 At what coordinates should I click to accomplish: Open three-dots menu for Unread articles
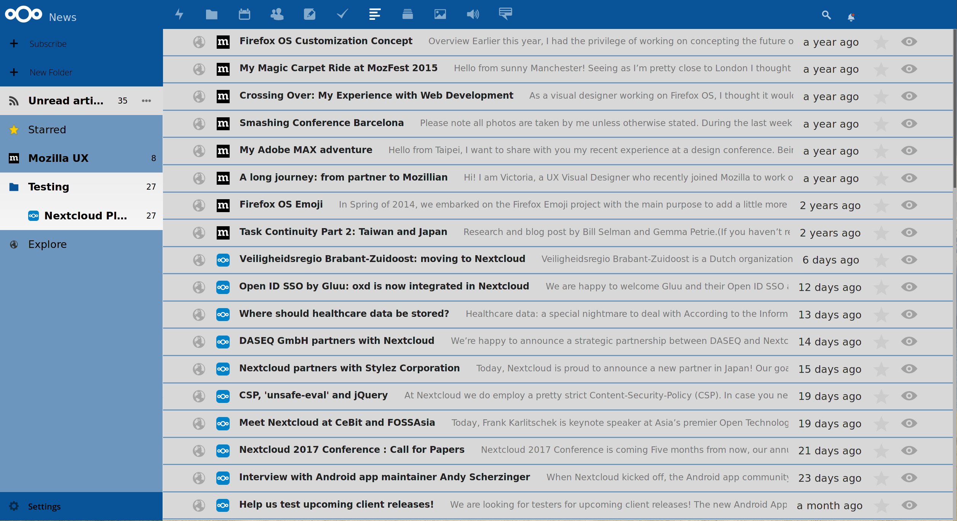click(x=146, y=101)
